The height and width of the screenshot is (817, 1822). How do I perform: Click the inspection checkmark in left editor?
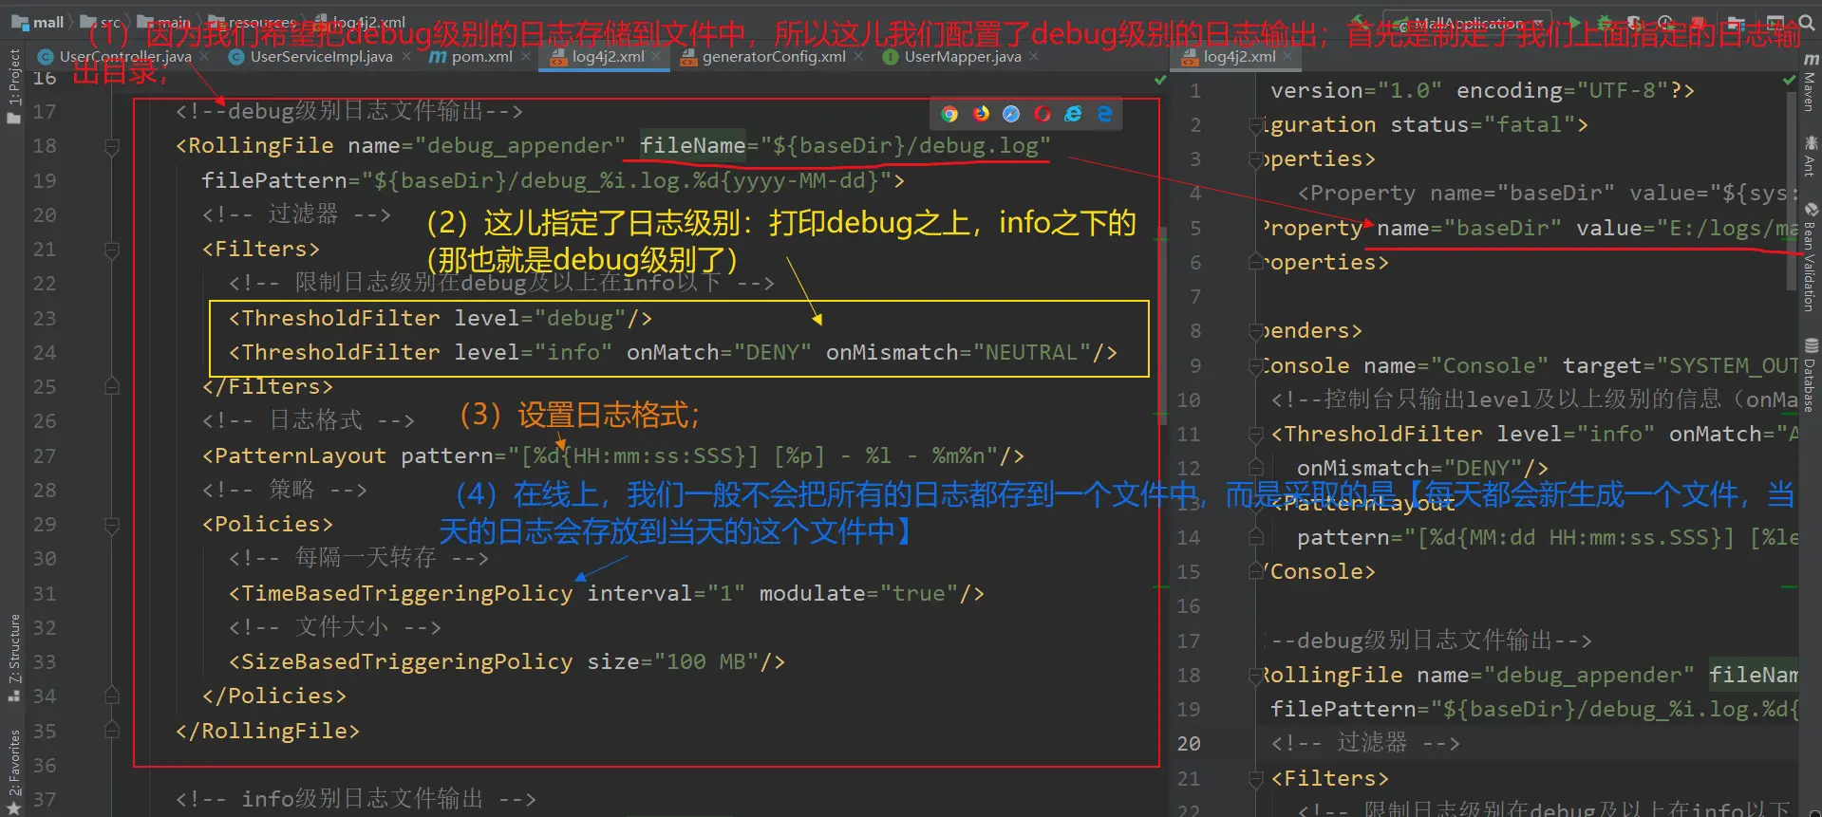[1159, 80]
